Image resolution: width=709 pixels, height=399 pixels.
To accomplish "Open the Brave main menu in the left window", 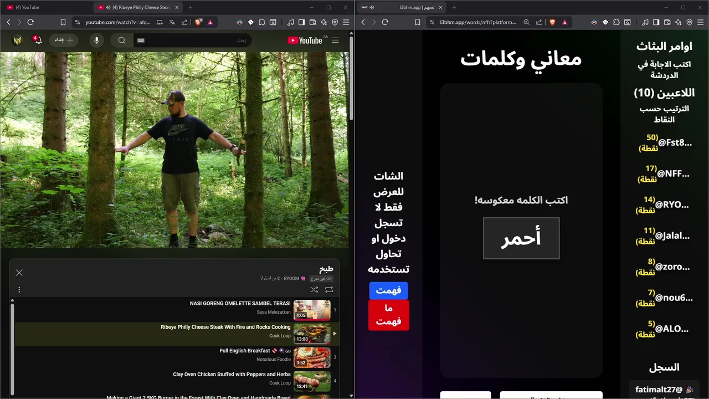I will tap(346, 22).
